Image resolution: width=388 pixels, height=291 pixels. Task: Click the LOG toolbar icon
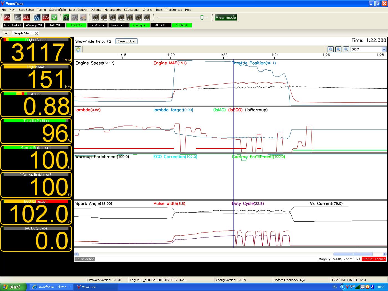click(46, 17)
